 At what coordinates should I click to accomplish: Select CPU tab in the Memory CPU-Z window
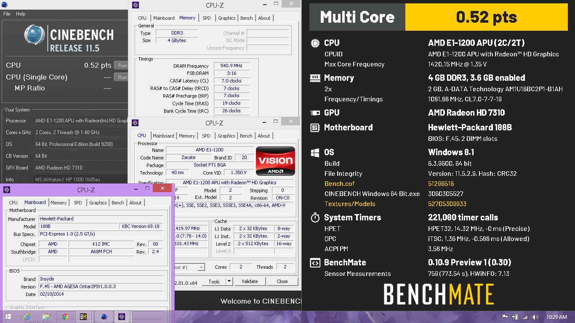142,18
